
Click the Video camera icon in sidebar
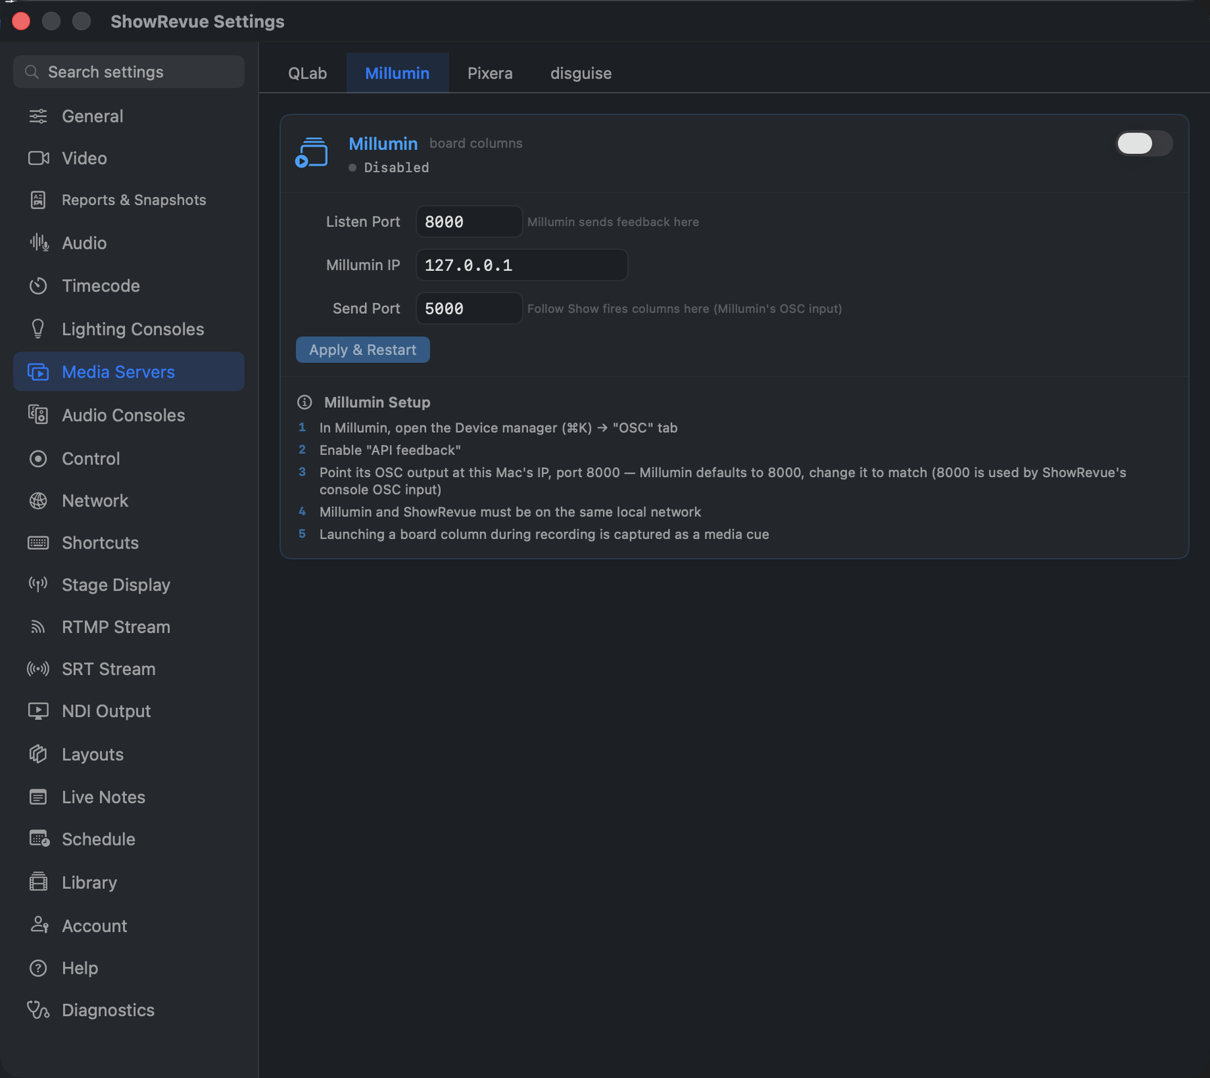38,158
